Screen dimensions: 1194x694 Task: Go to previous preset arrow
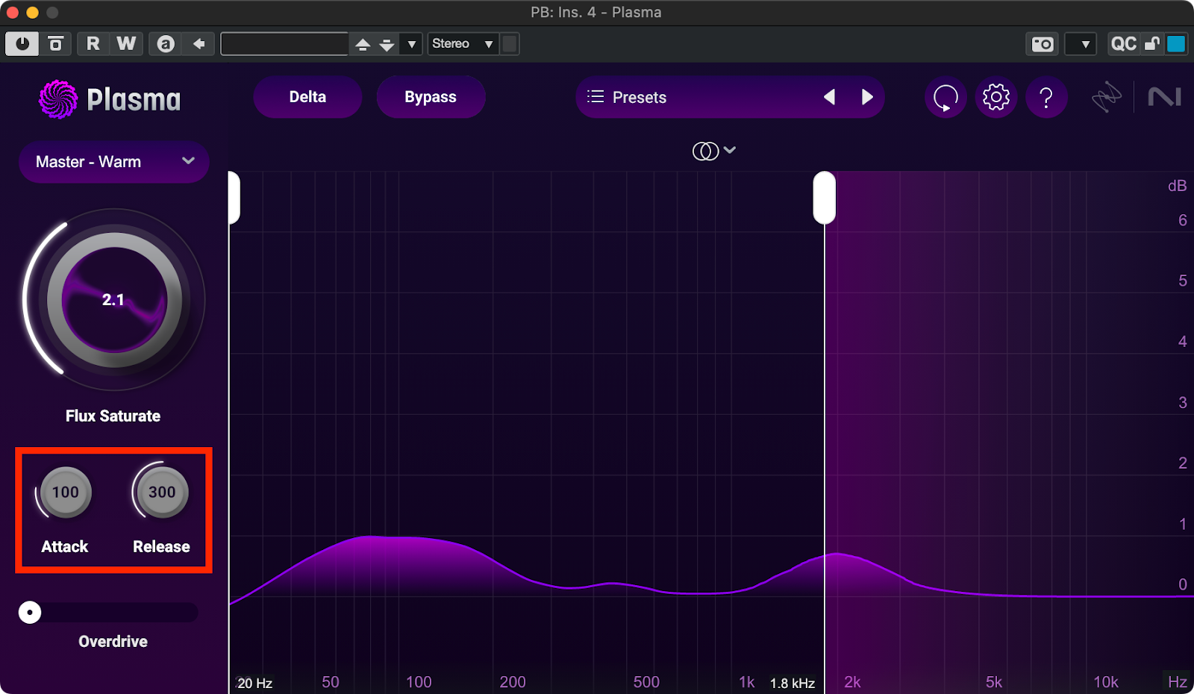click(829, 97)
